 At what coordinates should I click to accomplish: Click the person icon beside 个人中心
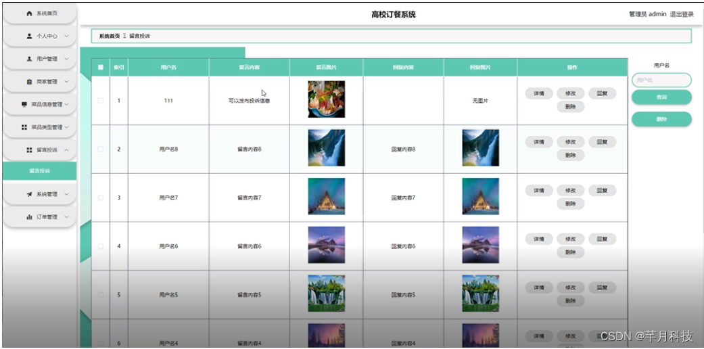[x=29, y=36]
